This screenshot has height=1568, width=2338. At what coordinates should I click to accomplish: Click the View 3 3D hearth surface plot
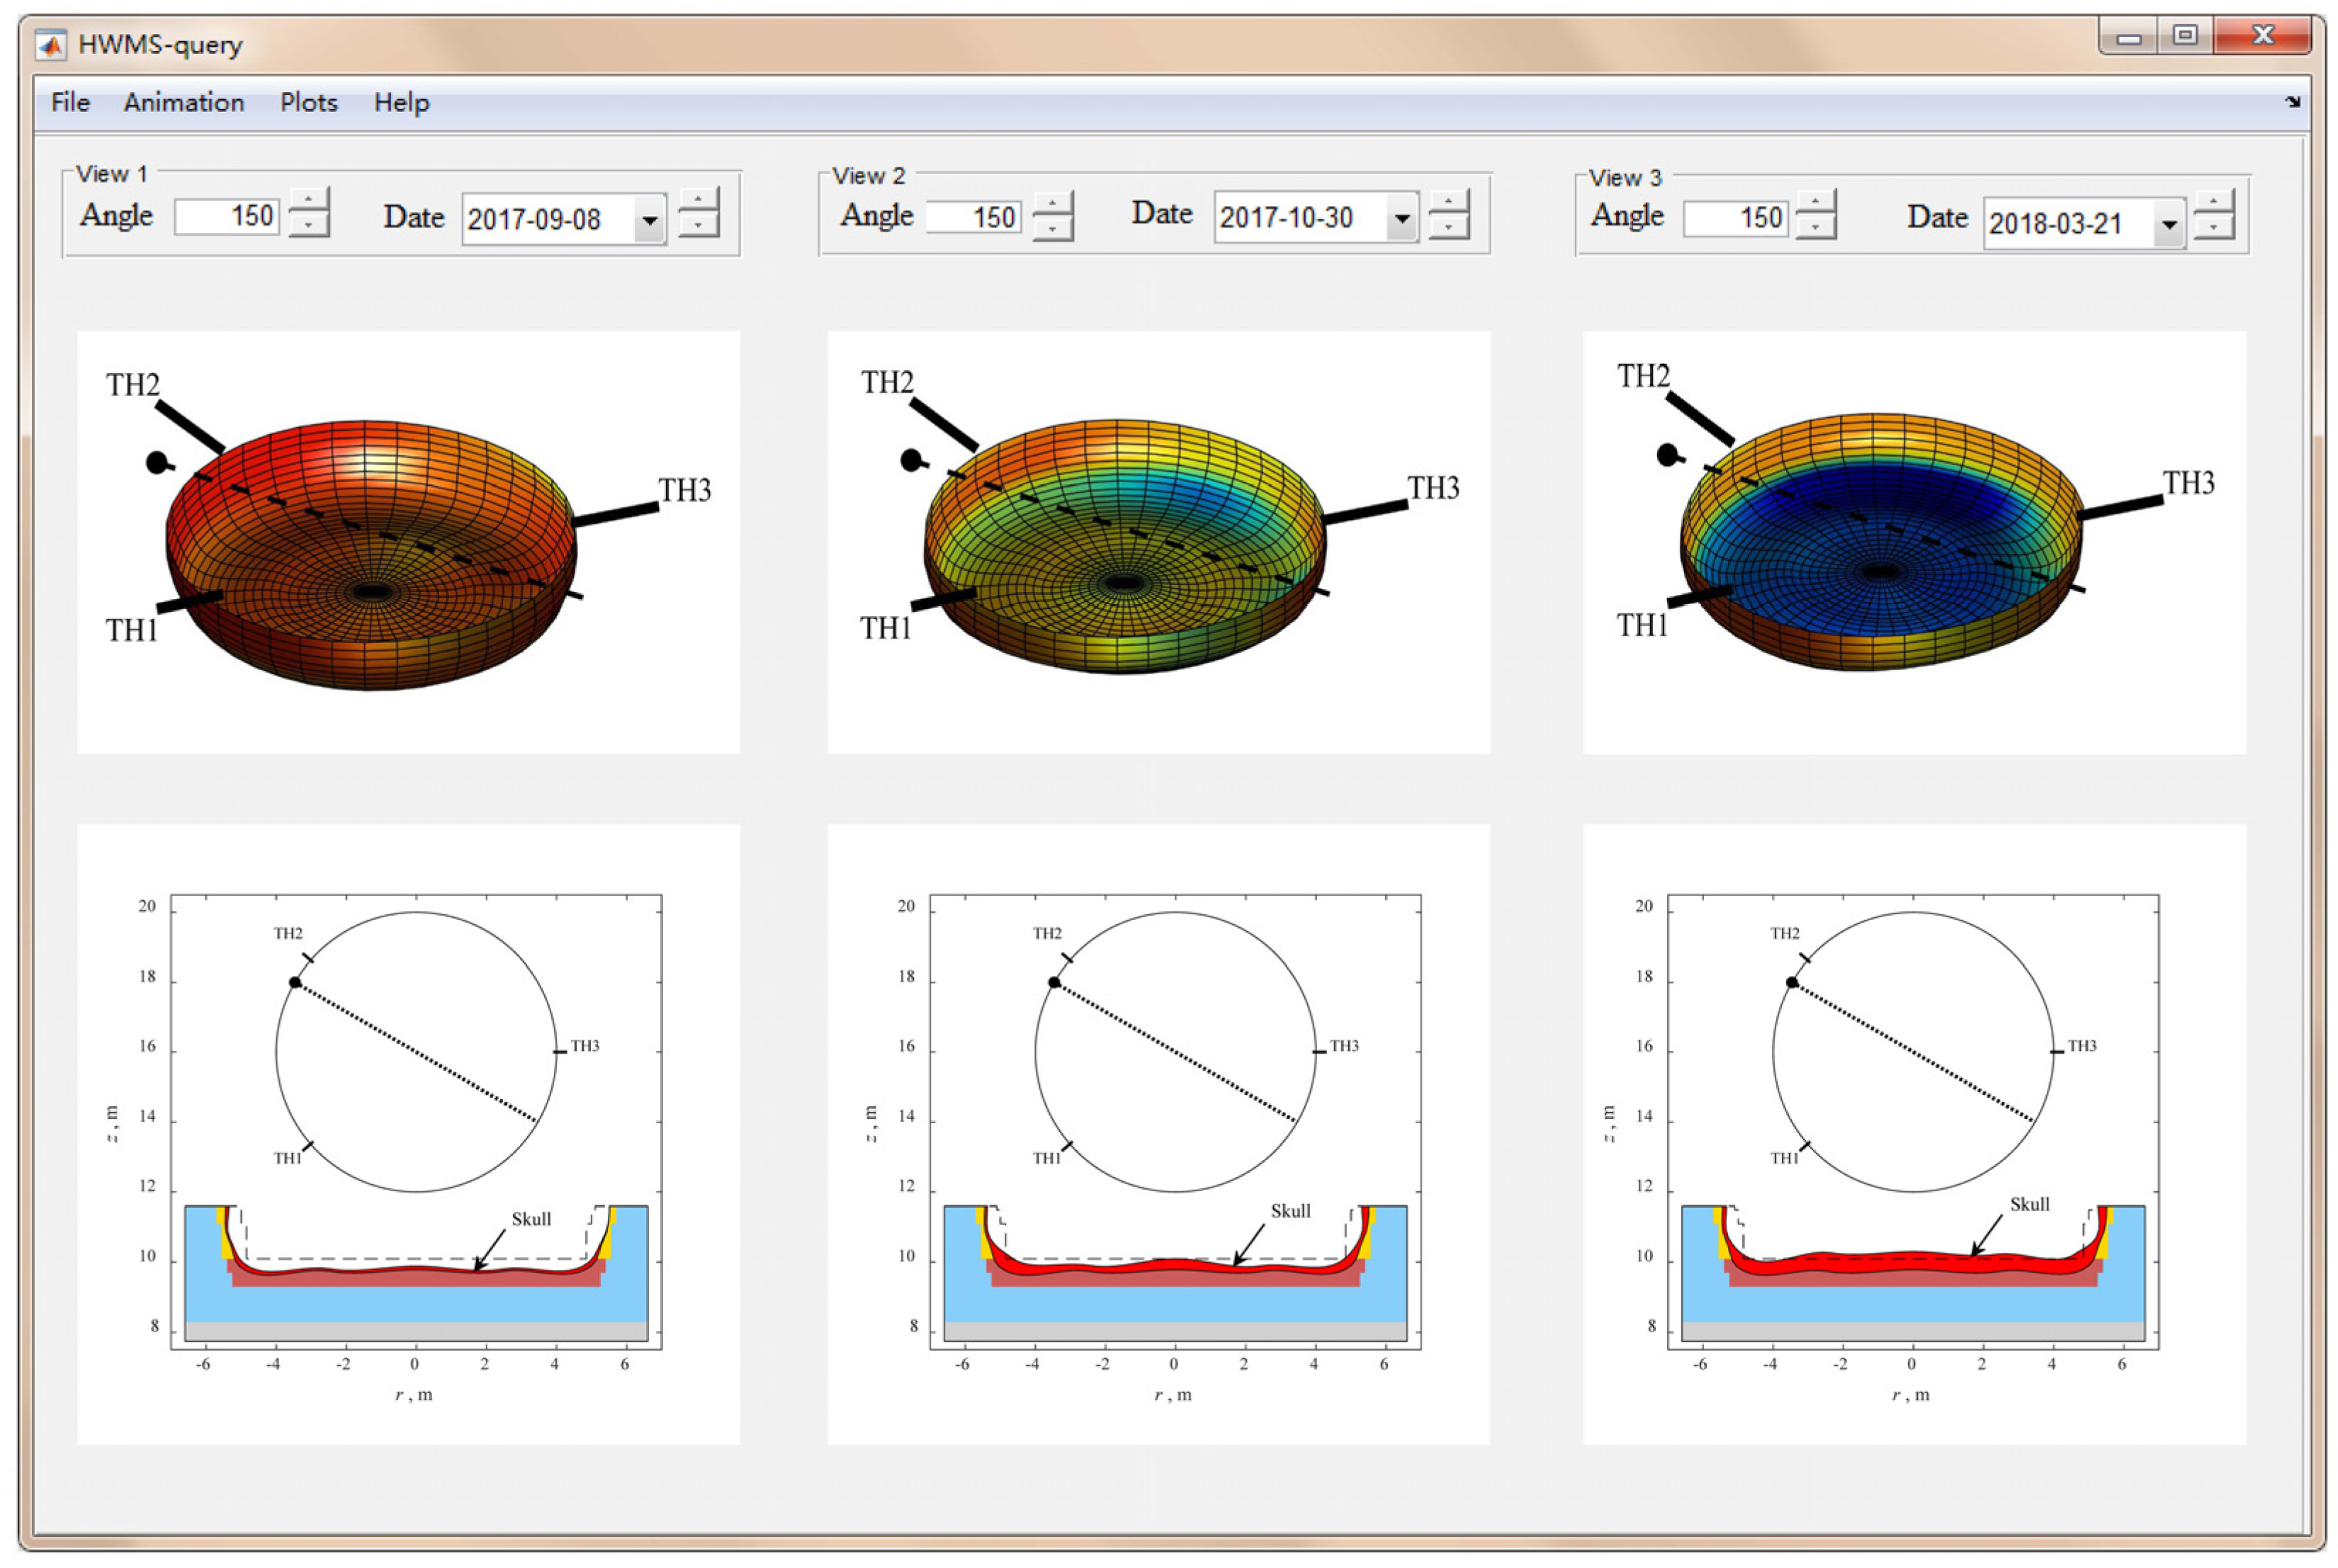pyautogui.click(x=1881, y=541)
